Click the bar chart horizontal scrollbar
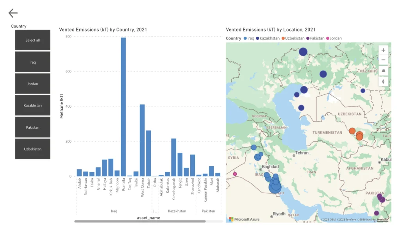 tap(140, 221)
